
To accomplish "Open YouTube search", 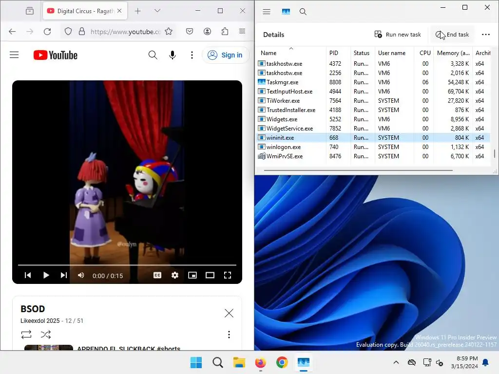I will (x=153, y=55).
